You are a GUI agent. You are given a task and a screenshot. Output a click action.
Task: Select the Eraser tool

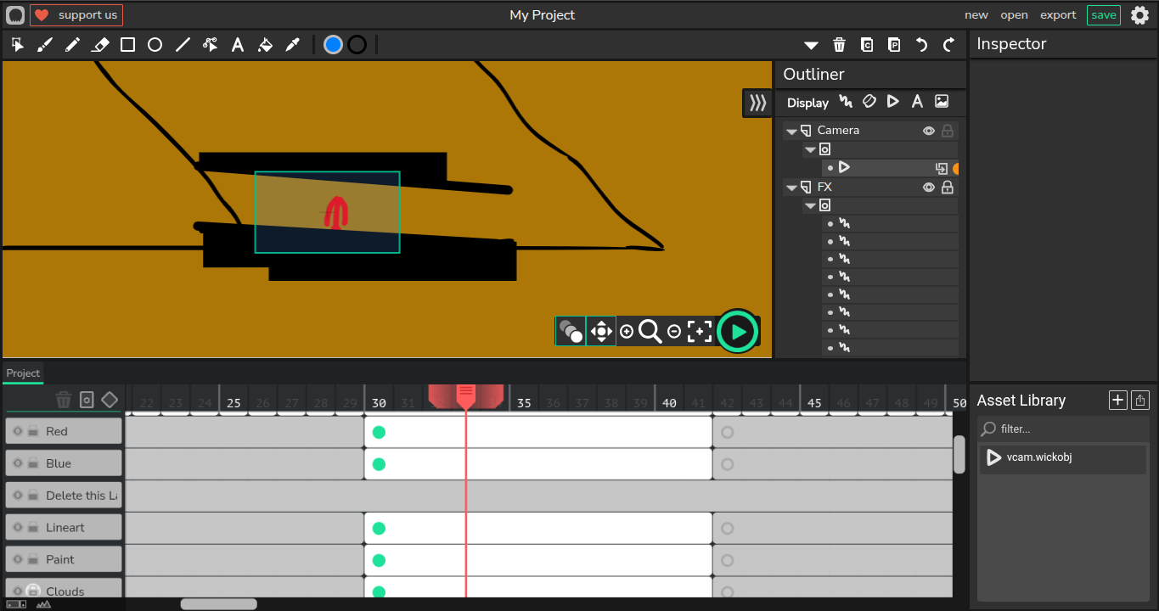click(100, 45)
